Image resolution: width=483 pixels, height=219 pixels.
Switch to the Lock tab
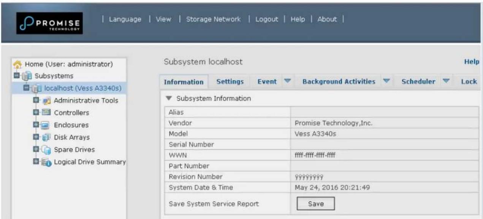(x=469, y=81)
